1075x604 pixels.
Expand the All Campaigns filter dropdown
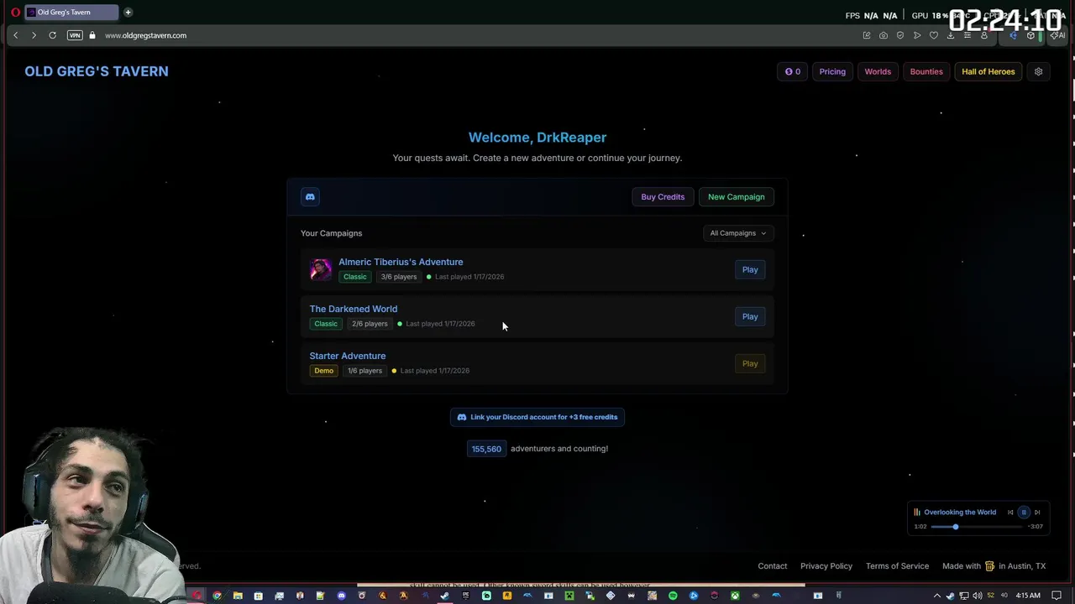(737, 233)
